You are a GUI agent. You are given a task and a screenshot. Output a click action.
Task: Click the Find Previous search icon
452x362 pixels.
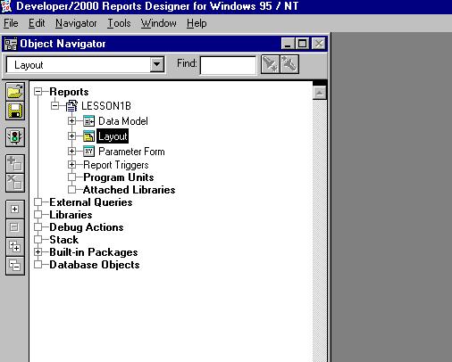click(x=289, y=64)
